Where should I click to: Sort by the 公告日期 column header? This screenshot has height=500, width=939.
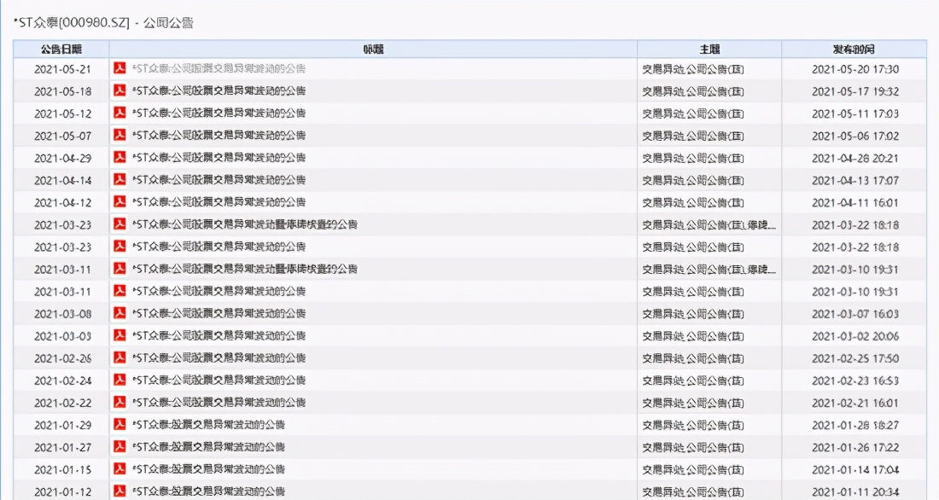click(61, 49)
